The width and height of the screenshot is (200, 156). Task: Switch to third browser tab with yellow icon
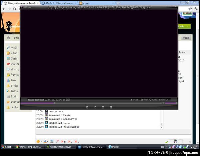click(96, 3)
